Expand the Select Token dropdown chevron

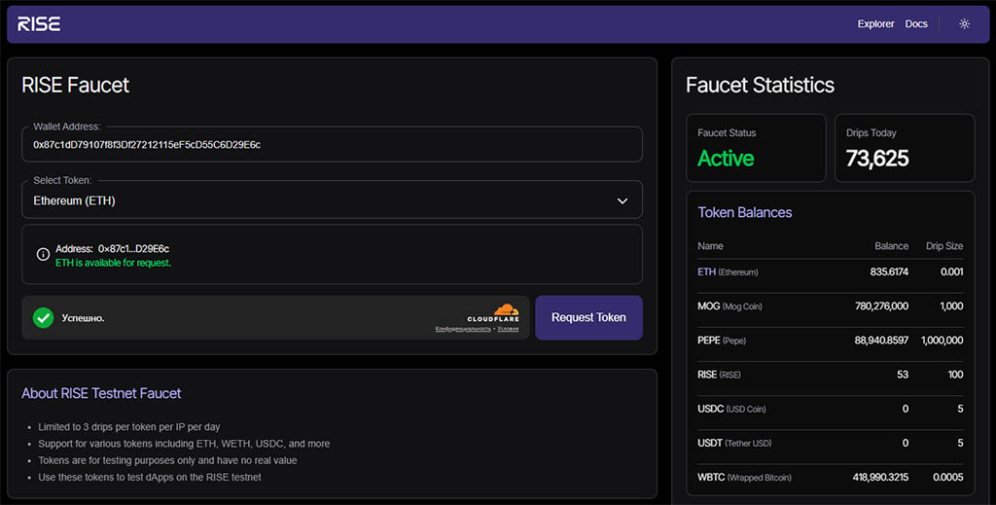622,200
